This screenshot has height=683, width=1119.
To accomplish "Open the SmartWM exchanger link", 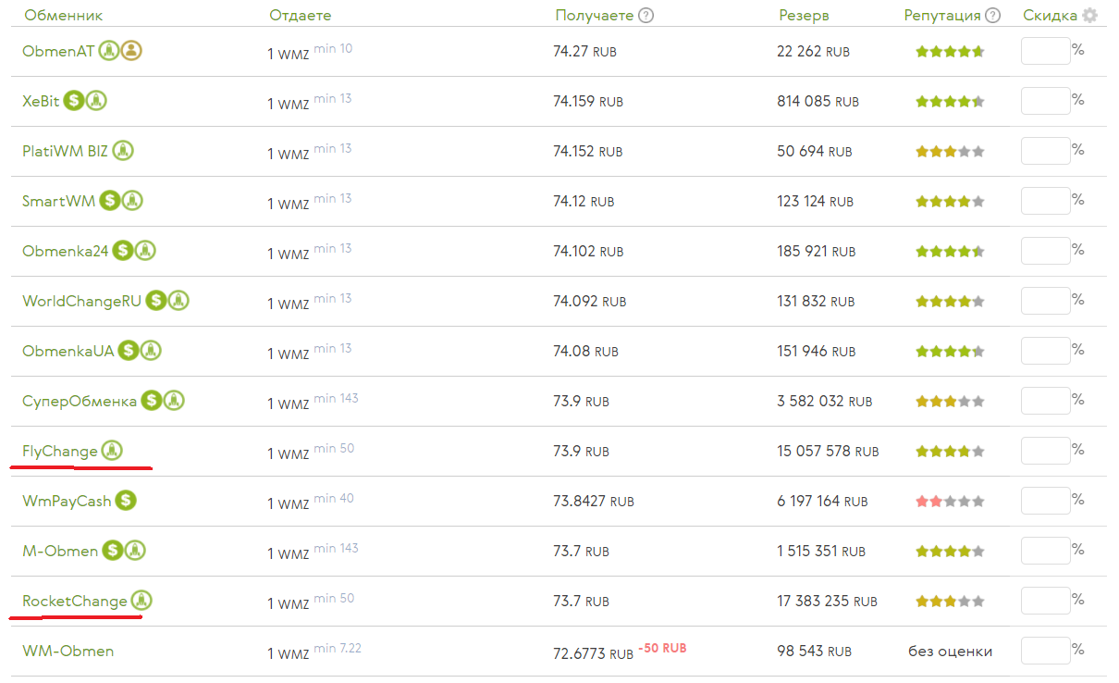I will coord(58,201).
